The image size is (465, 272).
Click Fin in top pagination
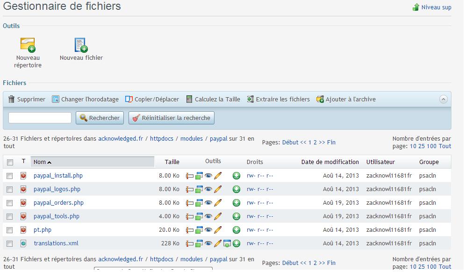point(331,143)
